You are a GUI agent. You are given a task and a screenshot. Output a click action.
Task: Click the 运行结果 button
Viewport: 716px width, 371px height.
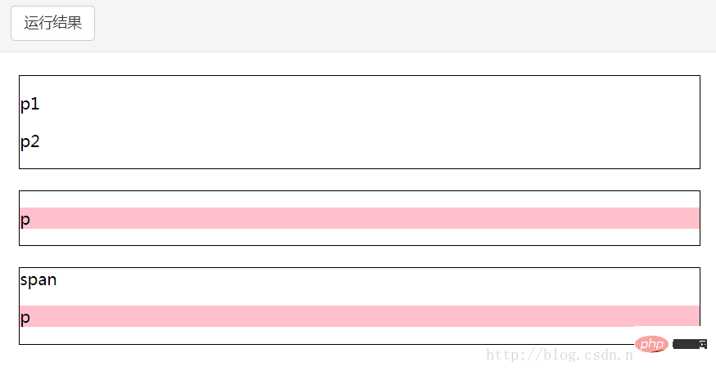53,23
